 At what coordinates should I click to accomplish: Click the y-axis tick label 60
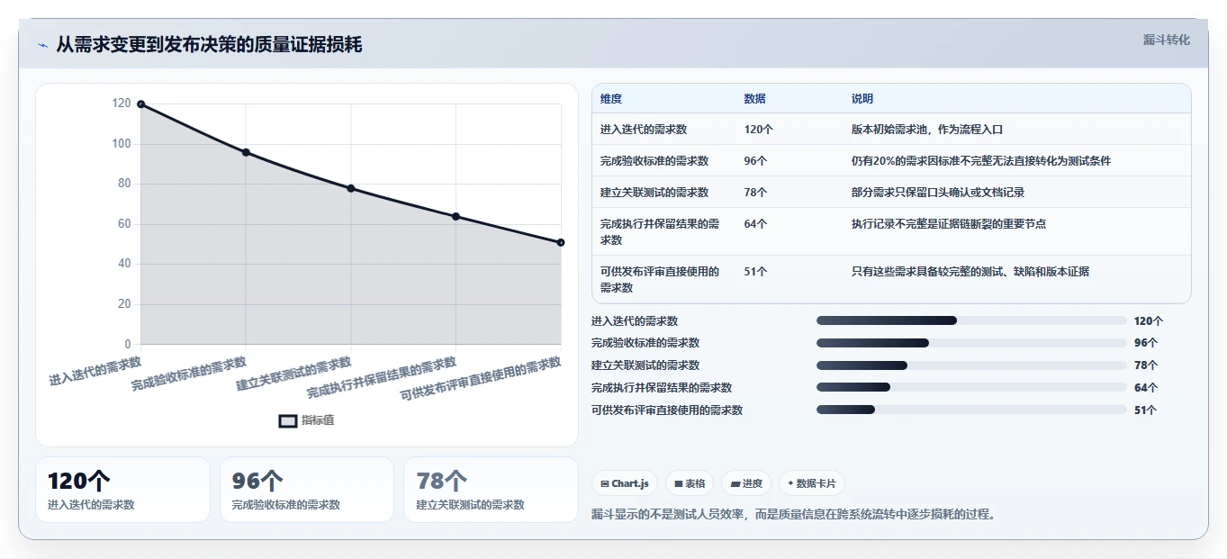(124, 224)
